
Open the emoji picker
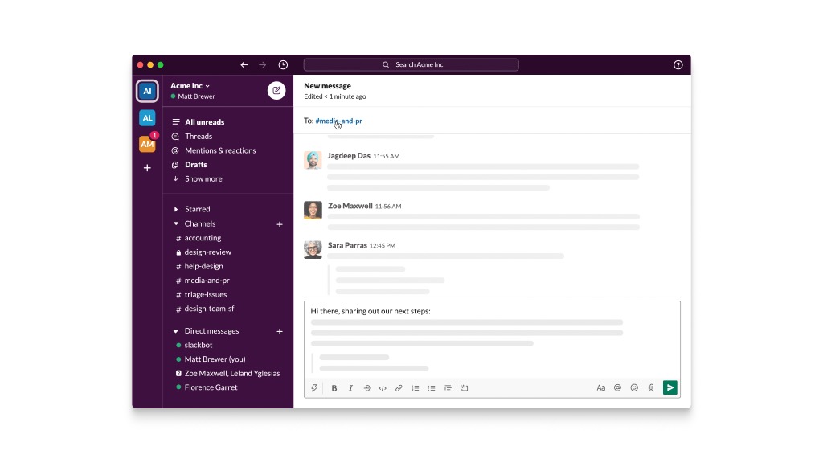pos(634,388)
